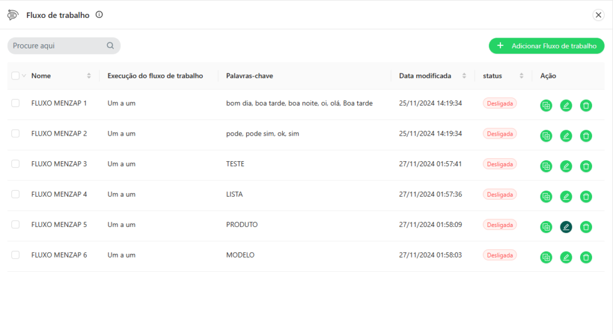This screenshot has width=613, height=334.
Task: Click the Desligada status badge of FLUXO MENZAP 3
Action: [500, 164]
